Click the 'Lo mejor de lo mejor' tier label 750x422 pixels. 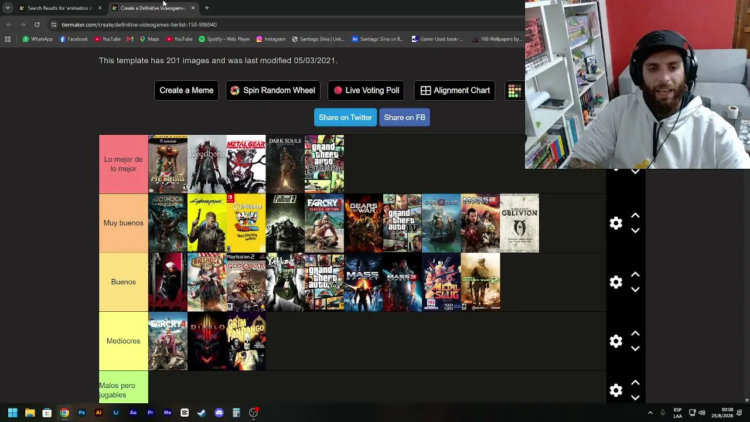point(123,164)
